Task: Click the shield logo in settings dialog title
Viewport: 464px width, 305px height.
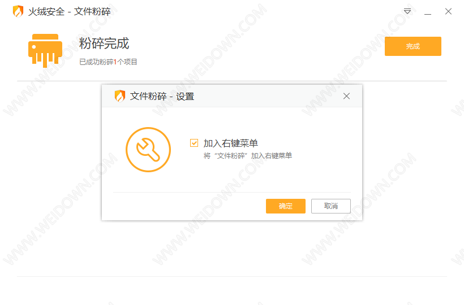Action: point(120,96)
